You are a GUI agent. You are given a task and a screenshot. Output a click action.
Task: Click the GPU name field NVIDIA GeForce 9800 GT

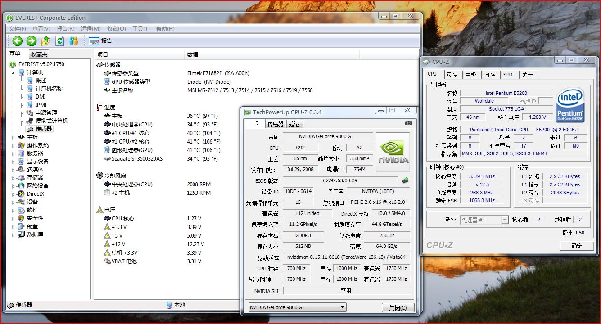click(327, 136)
